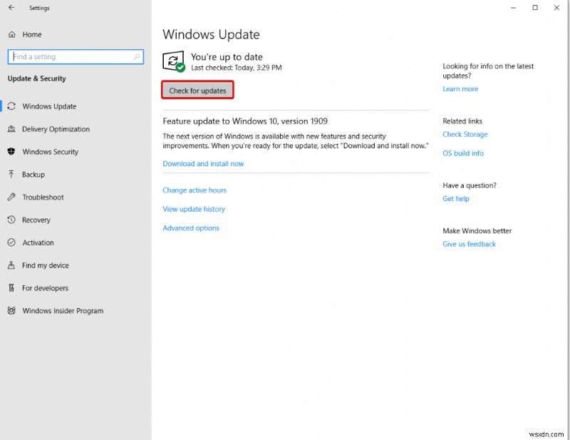Viewport: 570px width, 440px height.
Task: Click Download and install now
Action: (203, 163)
